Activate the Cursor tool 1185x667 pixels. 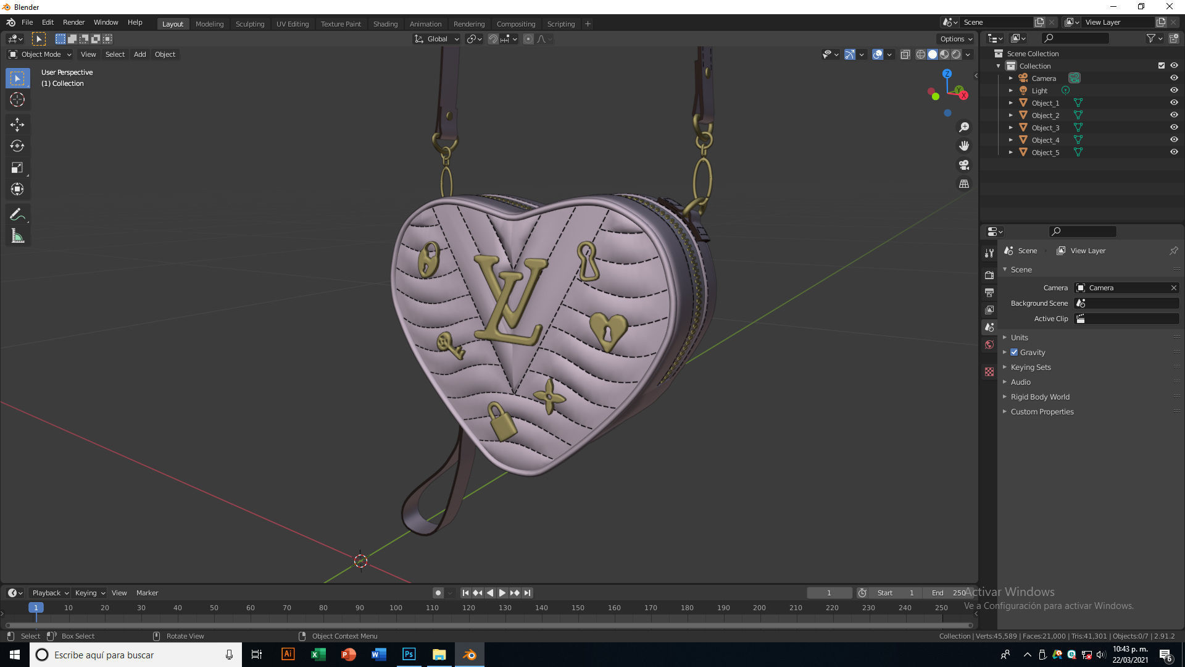(x=17, y=100)
